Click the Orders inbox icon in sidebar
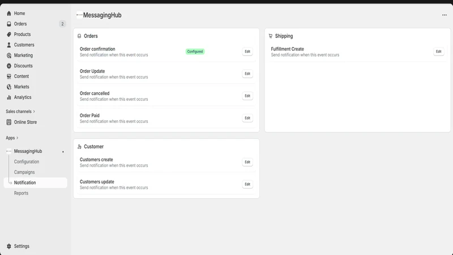Viewport: 453px width, 255px height. [x=9, y=24]
